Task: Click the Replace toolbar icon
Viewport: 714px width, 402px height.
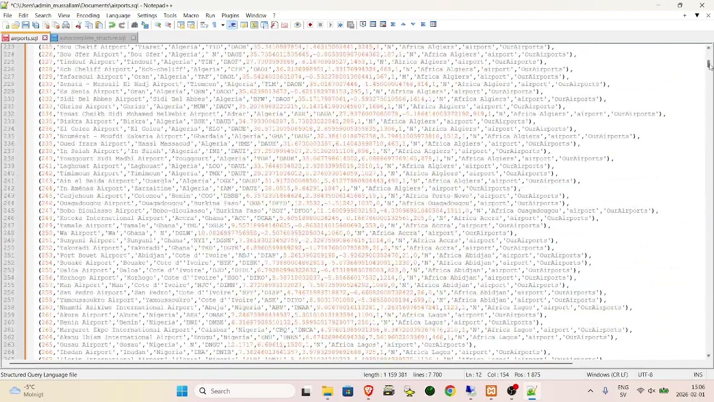Action: pos(145,25)
